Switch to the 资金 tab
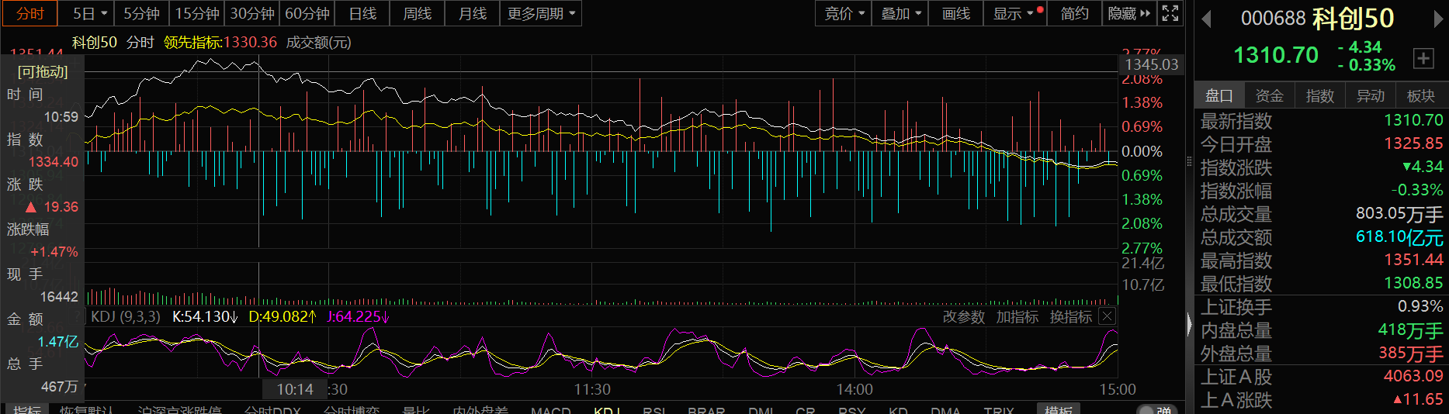The image size is (1449, 414). 1269,95
